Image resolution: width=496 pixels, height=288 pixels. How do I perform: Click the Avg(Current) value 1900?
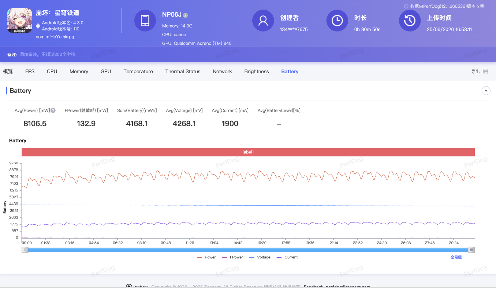click(x=230, y=124)
